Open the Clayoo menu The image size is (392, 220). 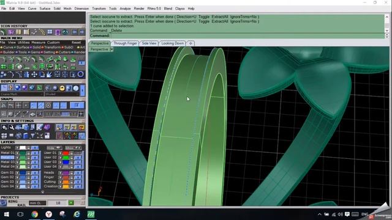coord(179,9)
